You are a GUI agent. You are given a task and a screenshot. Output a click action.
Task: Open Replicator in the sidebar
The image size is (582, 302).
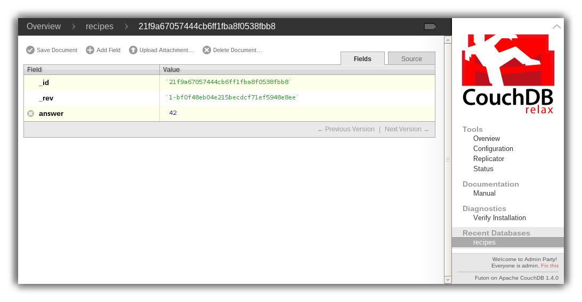[x=488, y=158]
